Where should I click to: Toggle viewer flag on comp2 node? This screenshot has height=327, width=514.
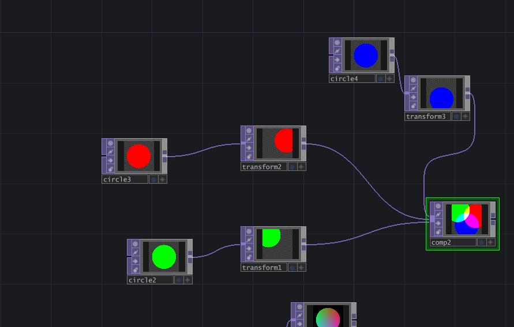tap(438, 206)
